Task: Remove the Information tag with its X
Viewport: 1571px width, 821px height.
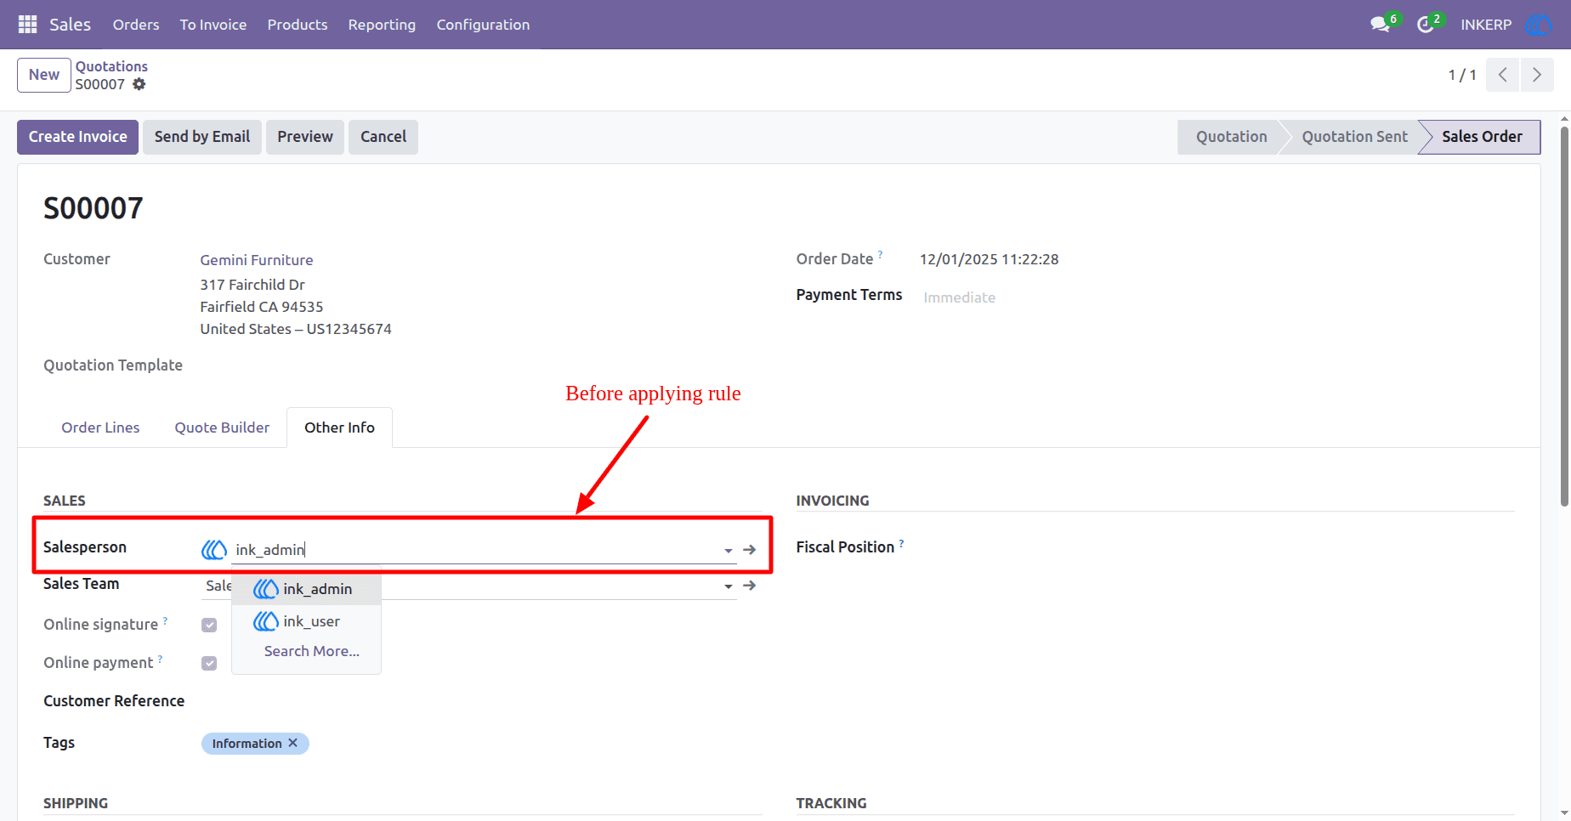Action: coord(293,743)
